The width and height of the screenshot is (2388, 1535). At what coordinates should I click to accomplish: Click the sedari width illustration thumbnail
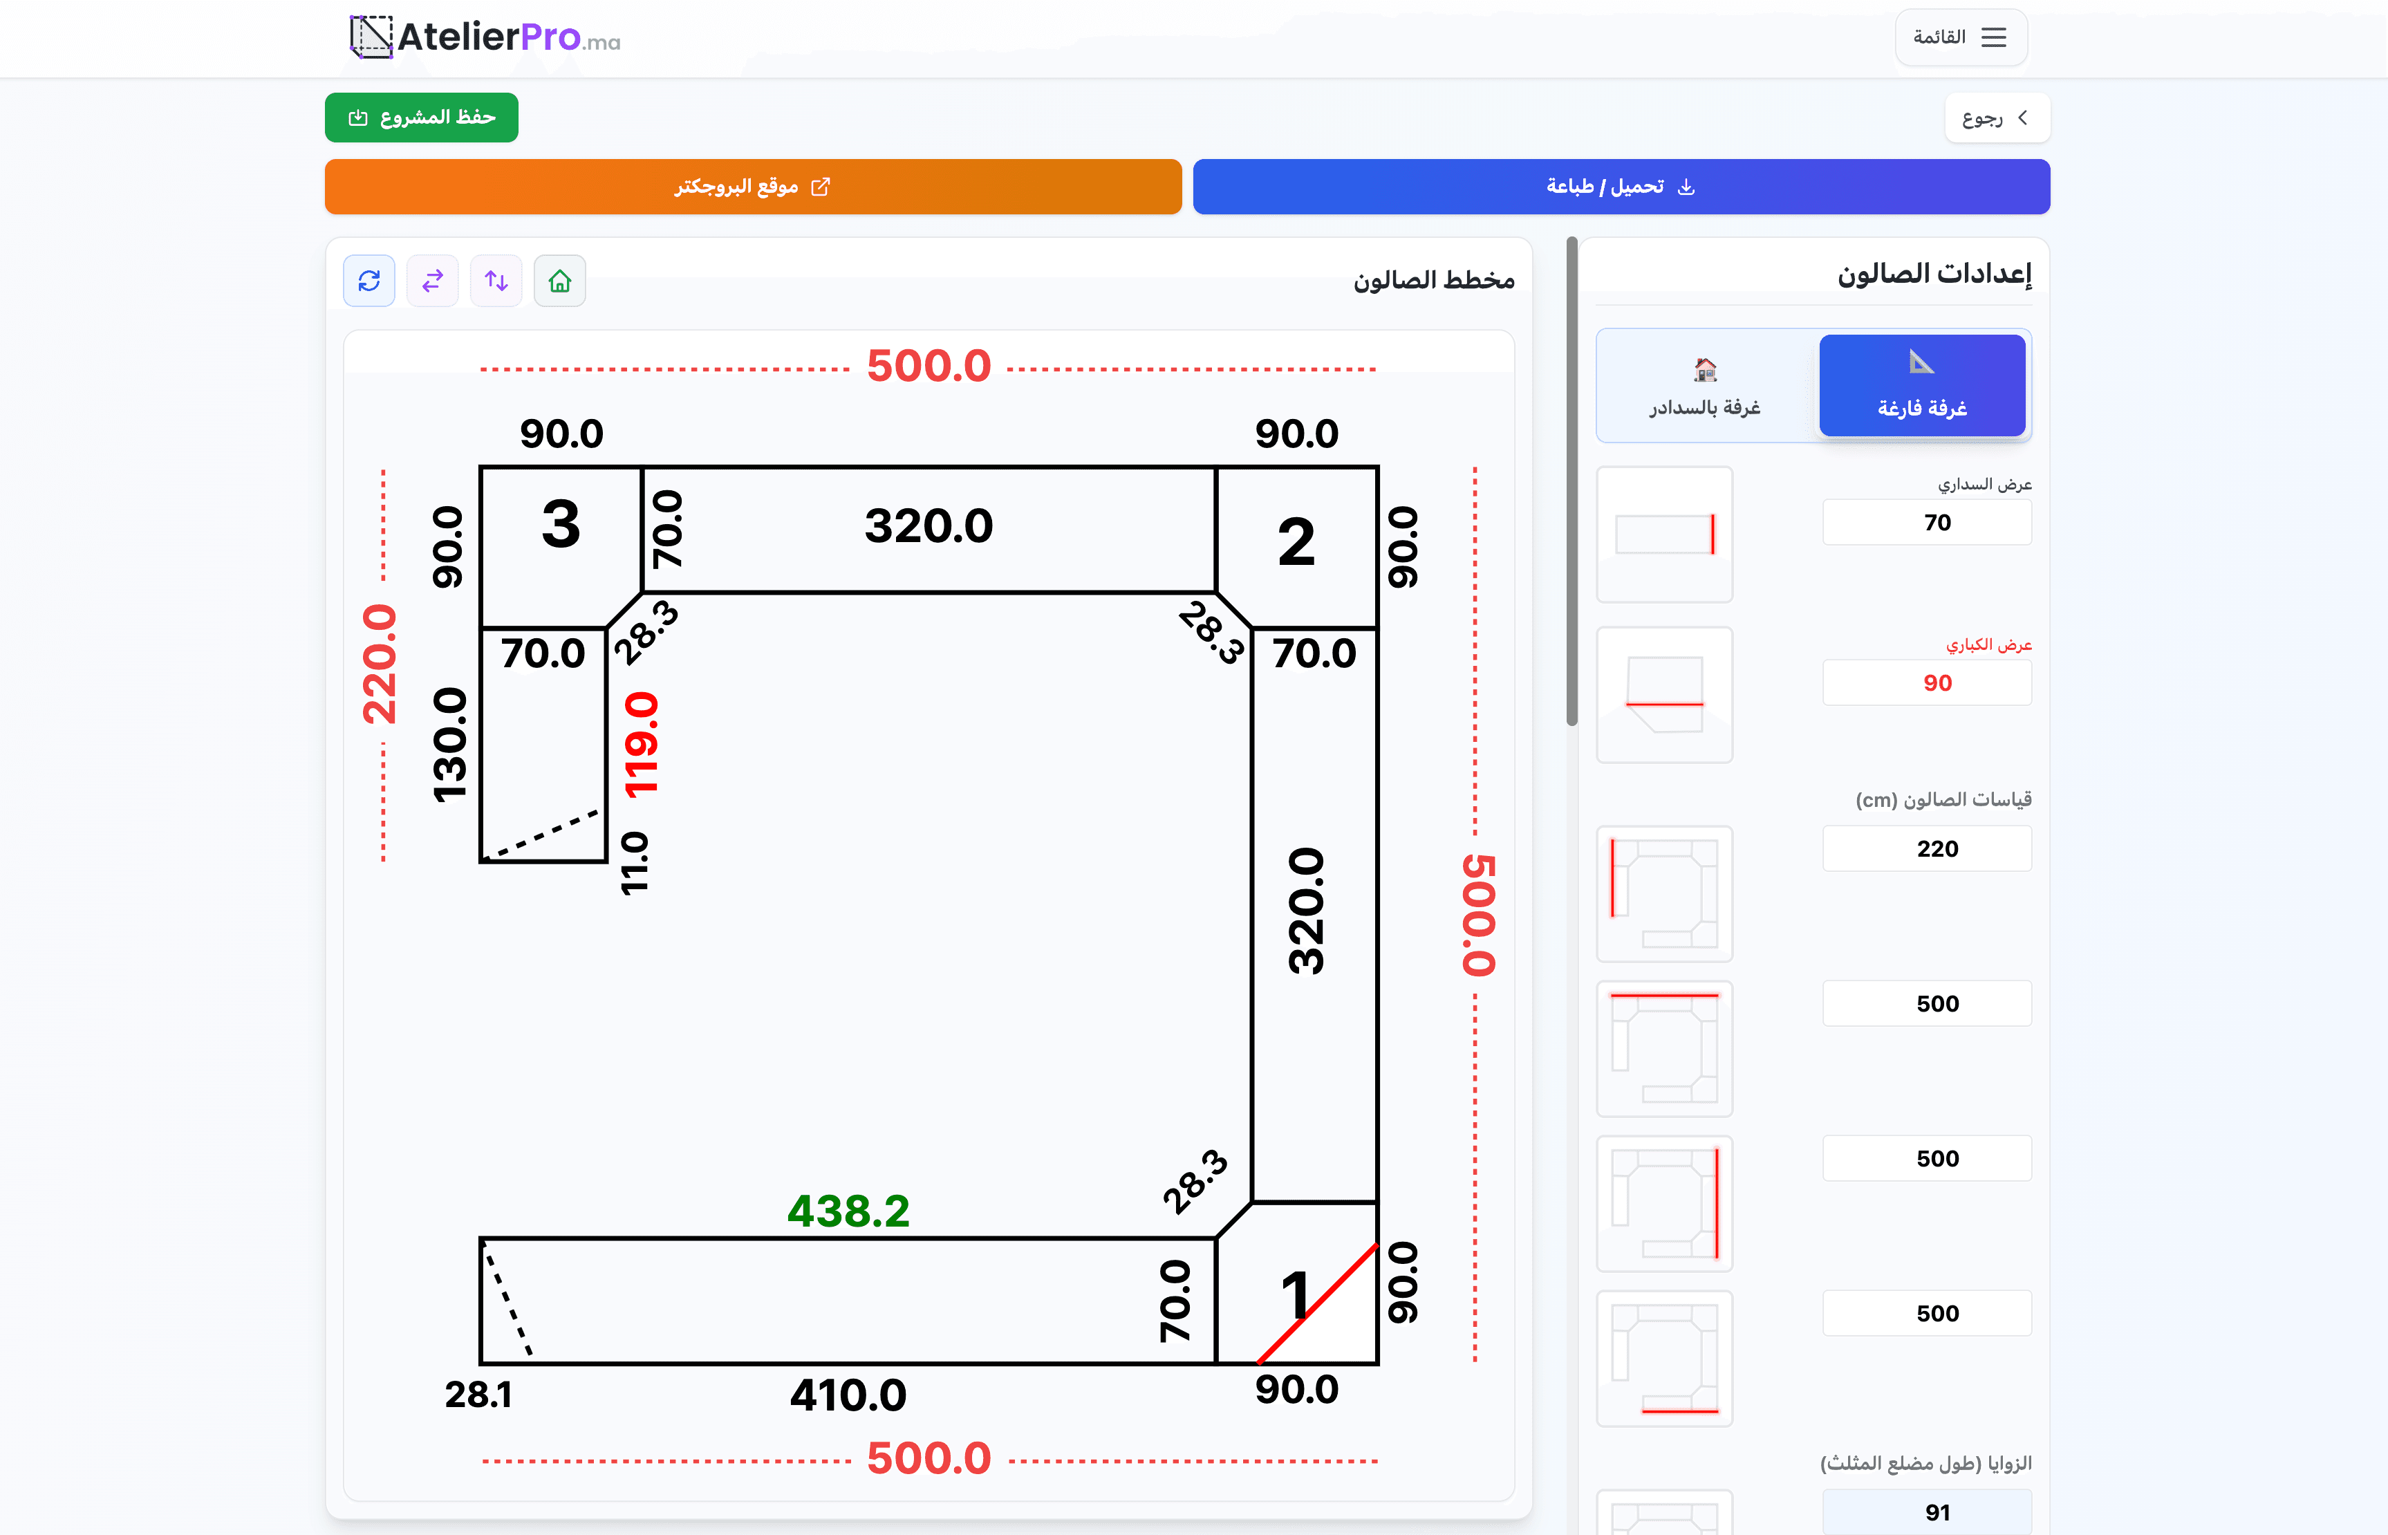tap(1664, 534)
